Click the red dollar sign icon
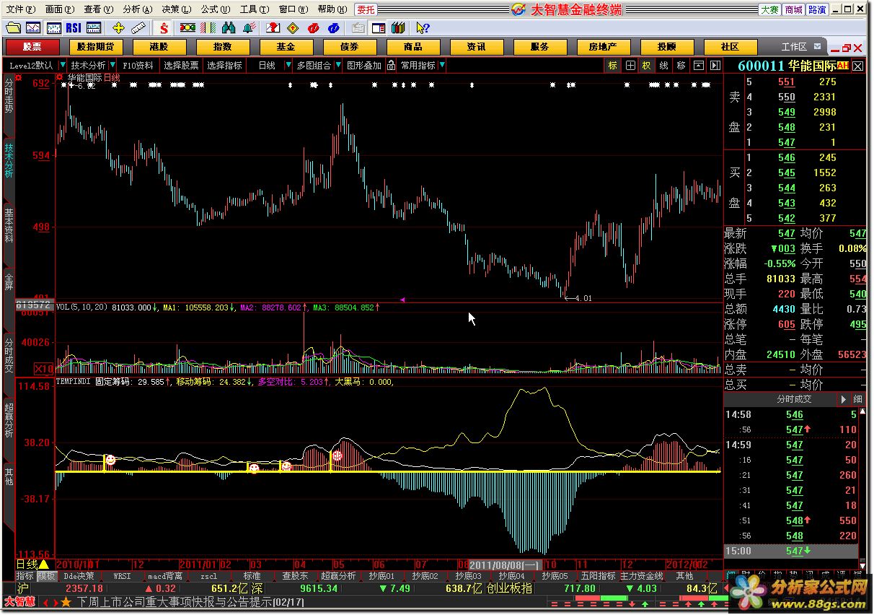This screenshot has width=874, height=615. click(x=164, y=28)
